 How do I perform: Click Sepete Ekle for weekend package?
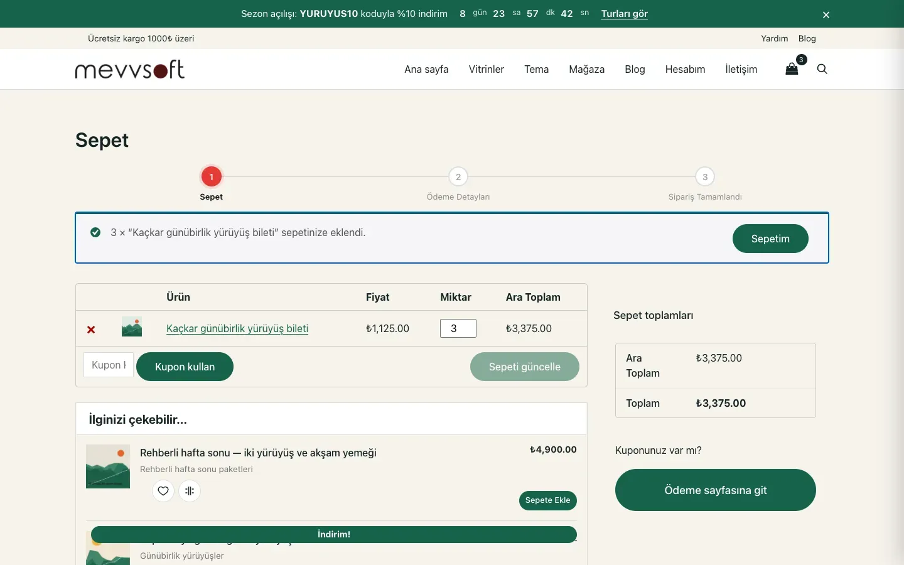tap(548, 500)
